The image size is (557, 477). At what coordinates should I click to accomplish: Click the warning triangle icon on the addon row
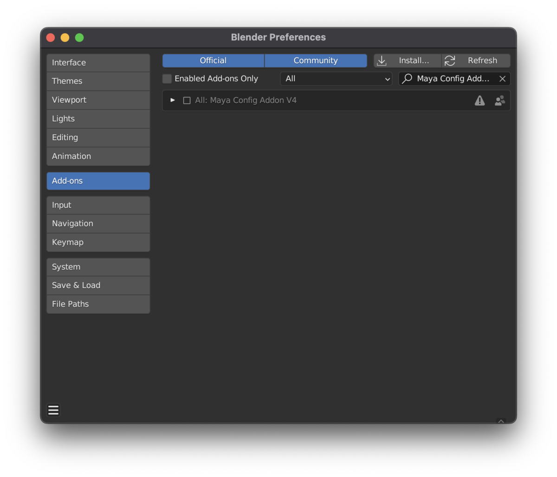[479, 100]
